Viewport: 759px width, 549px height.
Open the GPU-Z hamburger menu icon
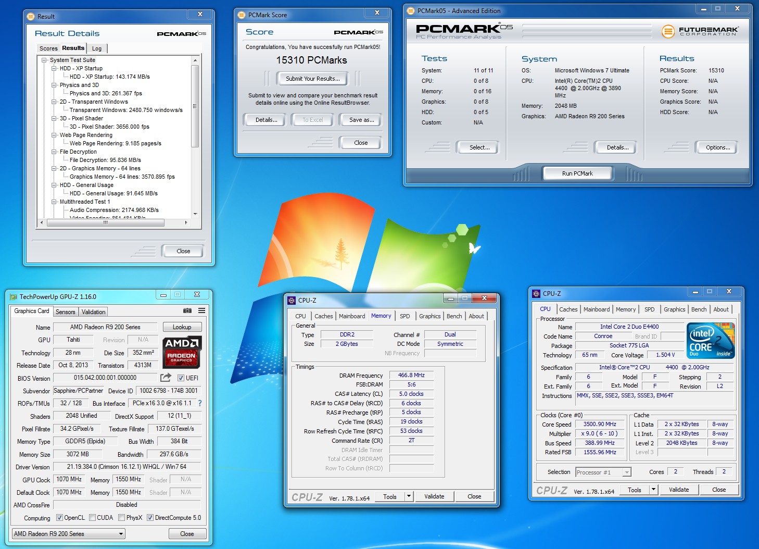click(x=201, y=310)
